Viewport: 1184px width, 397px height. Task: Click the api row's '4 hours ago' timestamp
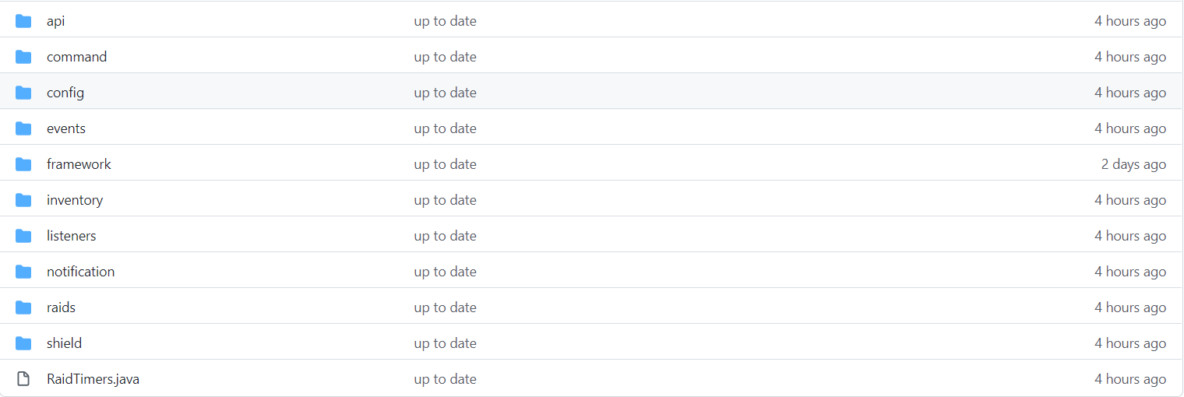click(x=1130, y=21)
